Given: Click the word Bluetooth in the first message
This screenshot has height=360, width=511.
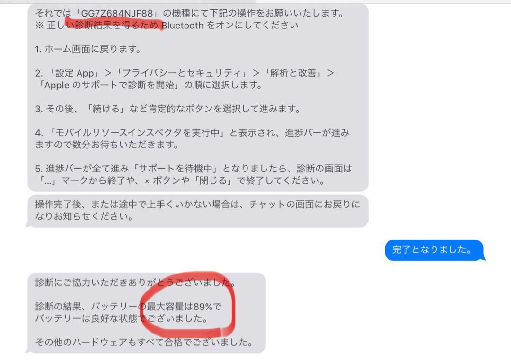Looking at the screenshot, I should (183, 25).
